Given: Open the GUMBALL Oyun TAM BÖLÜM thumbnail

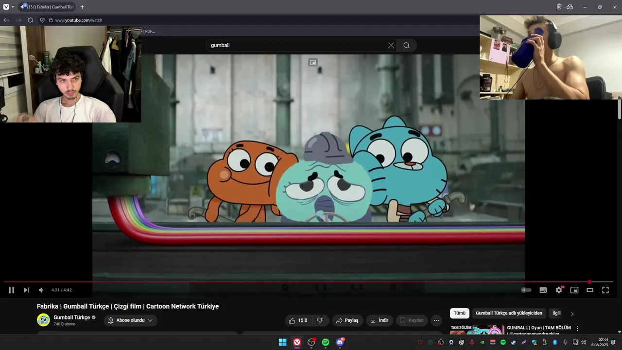Looking at the screenshot, I should pos(477,330).
